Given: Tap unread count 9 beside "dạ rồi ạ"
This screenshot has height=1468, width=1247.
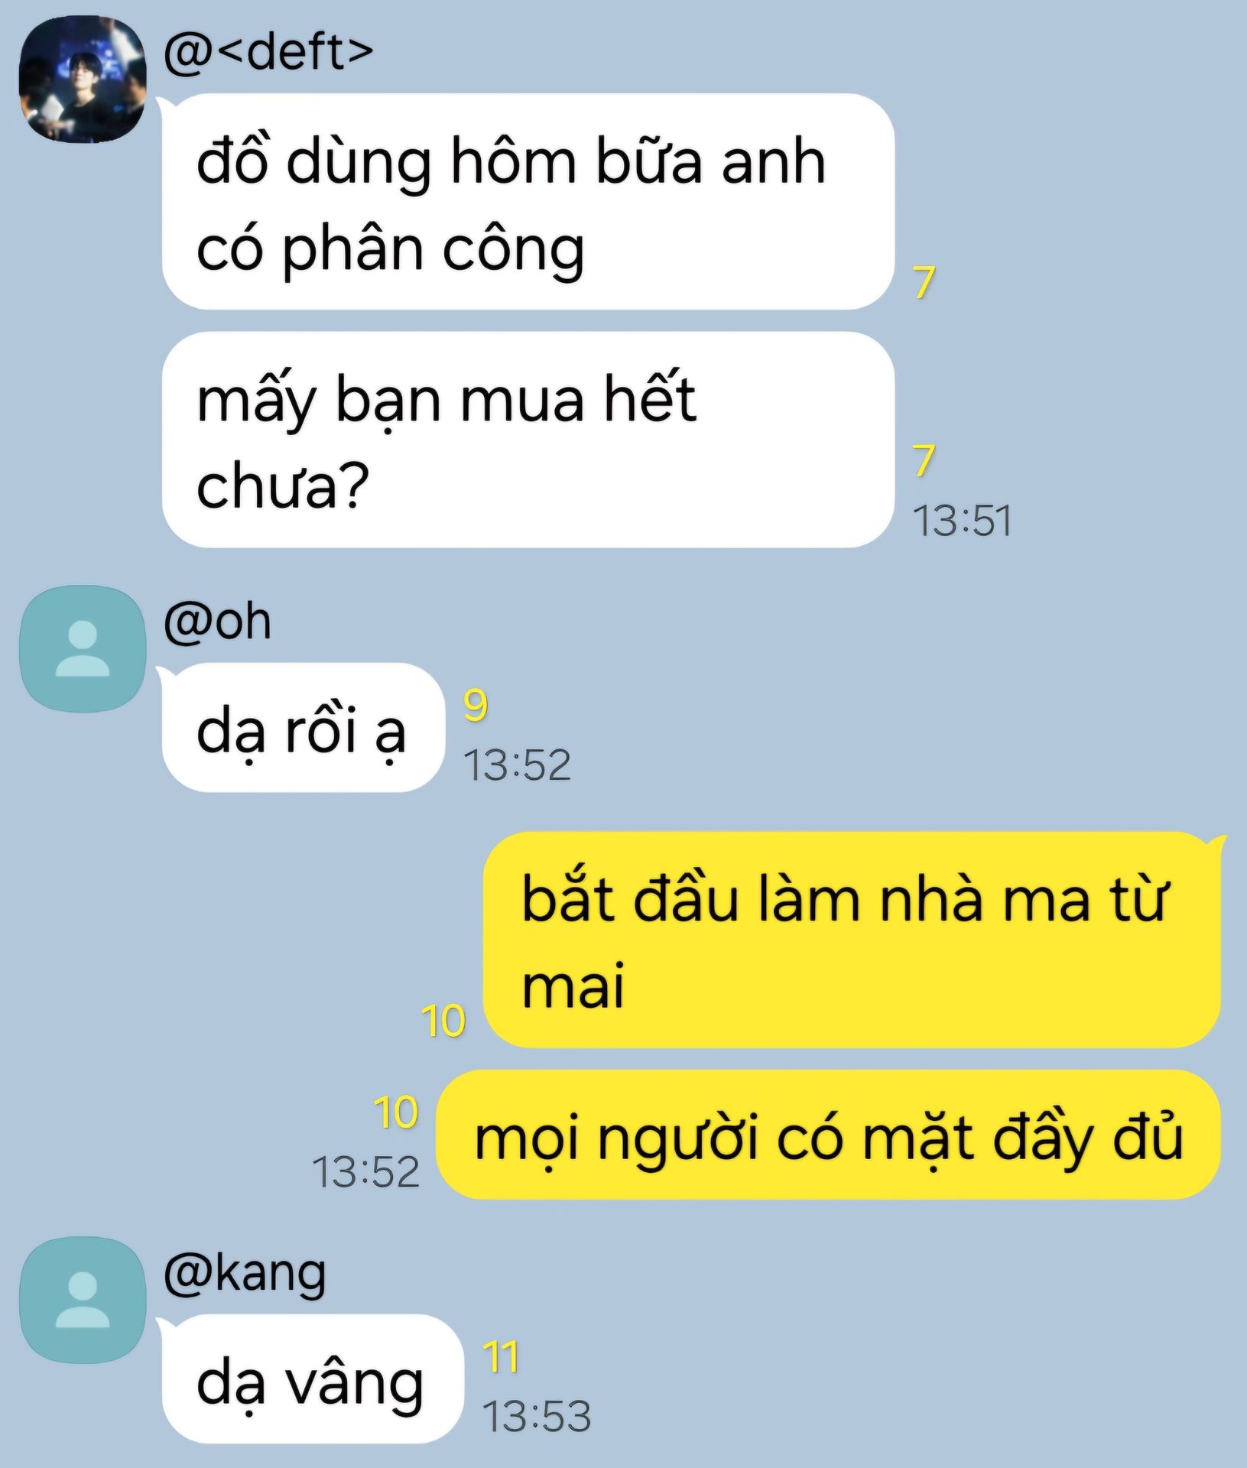Looking at the screenshot, I should point(475,706).
